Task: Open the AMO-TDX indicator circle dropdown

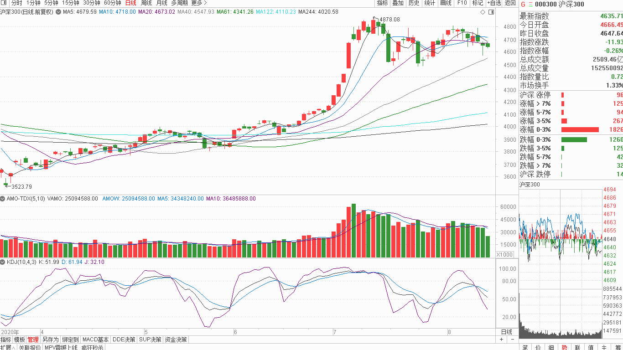Action: [3, 199]
